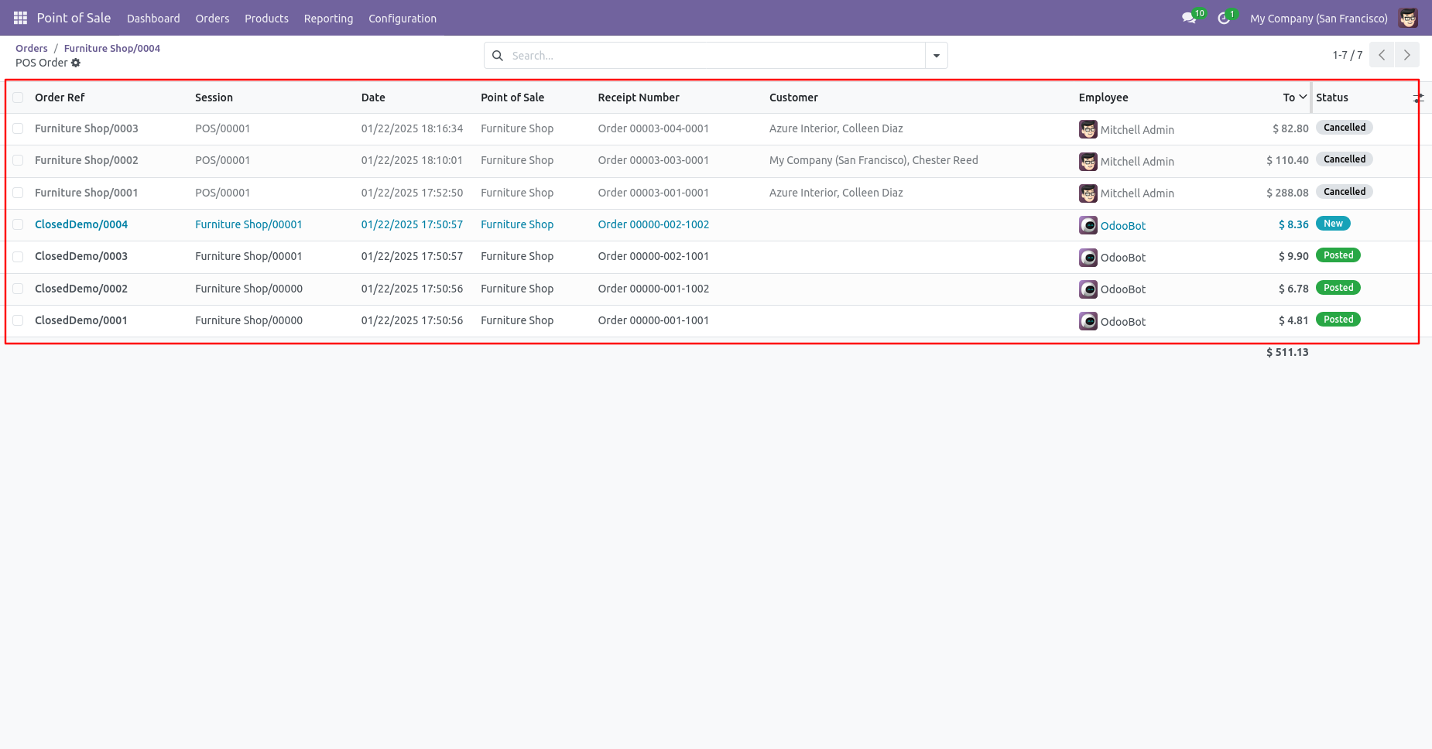Viewport: 1432px width, 749px height.
Task: Click Cancelled badge on Furniture Shop/0001 row
Action: pyautogui.click(x=1345, y=192)
